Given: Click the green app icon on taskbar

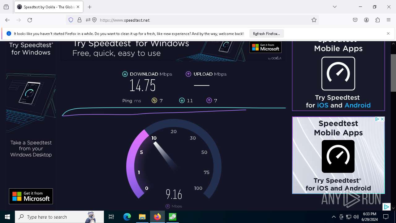Looking at the screenshot, I should pos(173,217).
